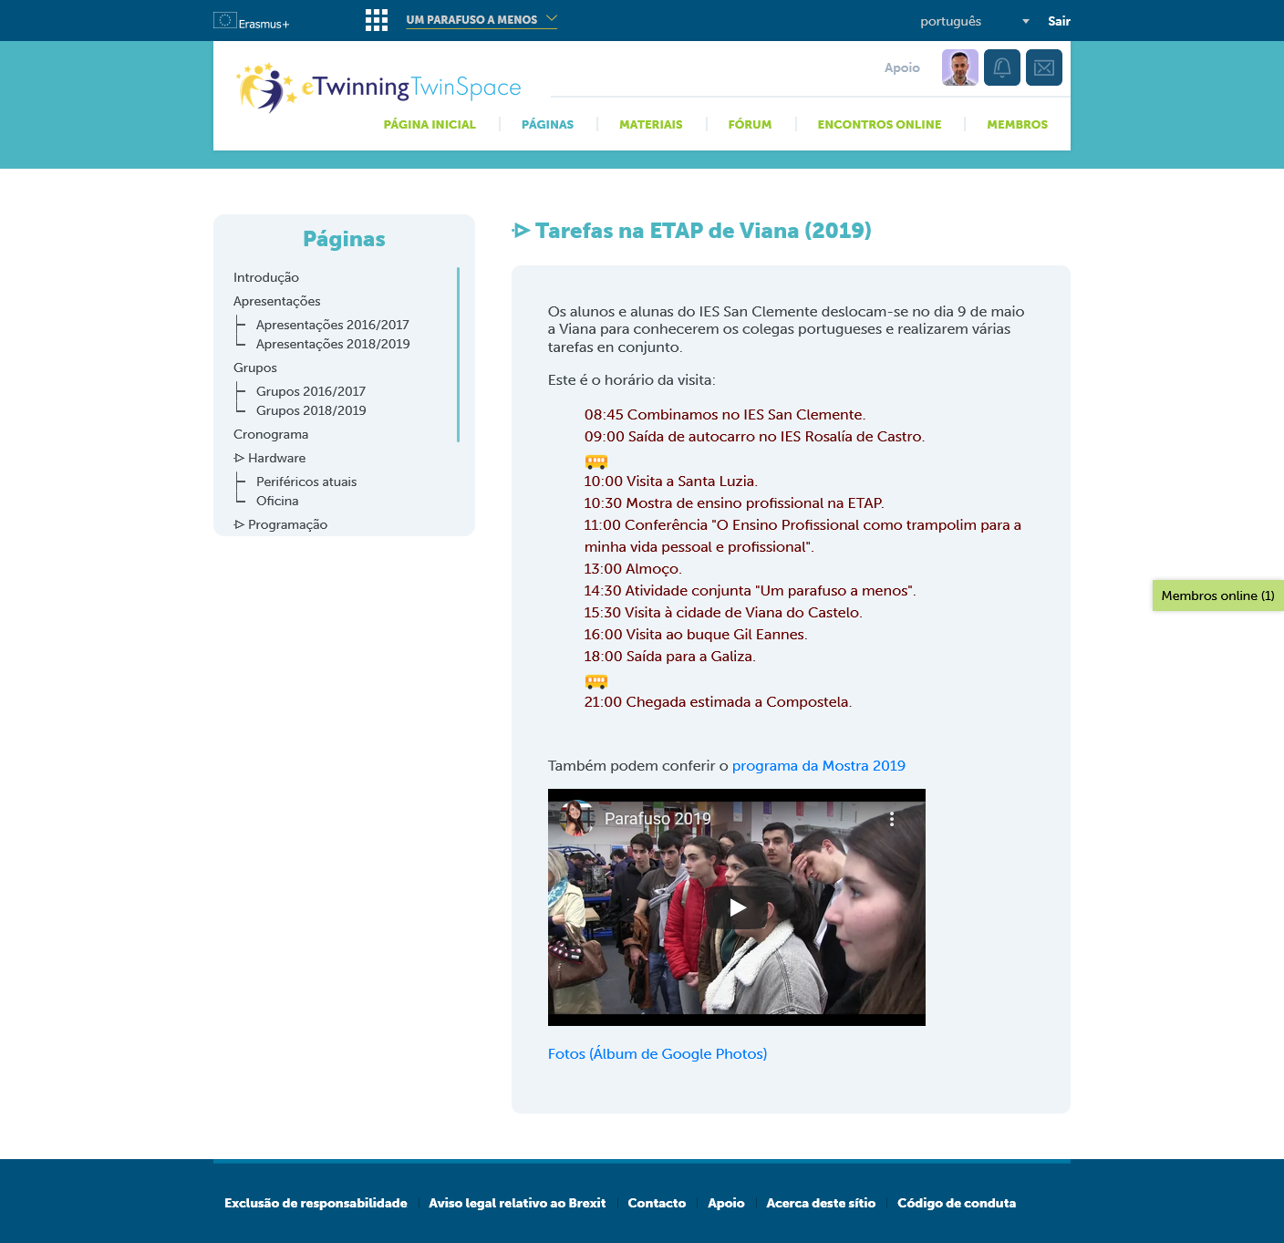Click the Páginas sidebar heading
The height and width of the screenshot is (1243, 1284).
tap(344, 239)
